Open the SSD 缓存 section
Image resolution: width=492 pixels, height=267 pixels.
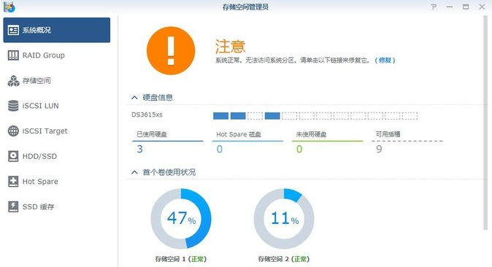57,206
